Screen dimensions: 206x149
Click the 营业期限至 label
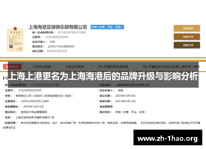pos(107,107)
